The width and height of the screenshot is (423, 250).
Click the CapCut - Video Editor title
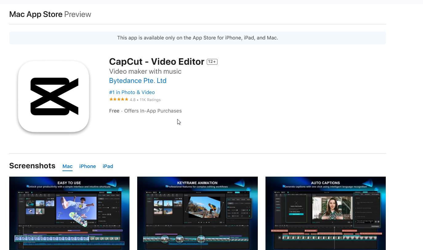157,62
